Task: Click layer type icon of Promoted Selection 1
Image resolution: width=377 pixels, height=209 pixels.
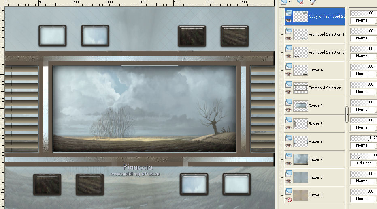Action: (289, 30)
